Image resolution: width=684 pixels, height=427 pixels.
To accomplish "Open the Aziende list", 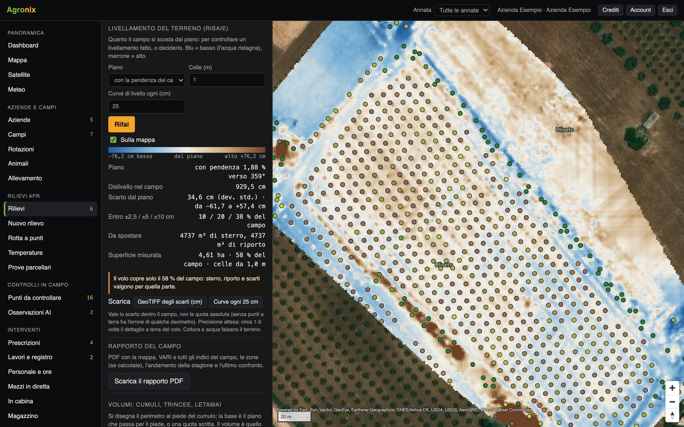I will click(50, 120).
